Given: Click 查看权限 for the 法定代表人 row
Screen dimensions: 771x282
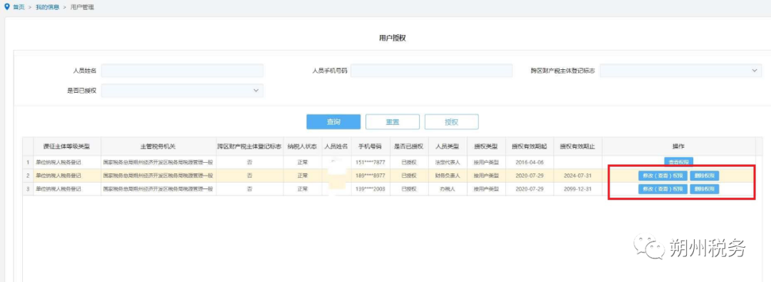Looking at the screenshot, I should [x=679, y=161].
